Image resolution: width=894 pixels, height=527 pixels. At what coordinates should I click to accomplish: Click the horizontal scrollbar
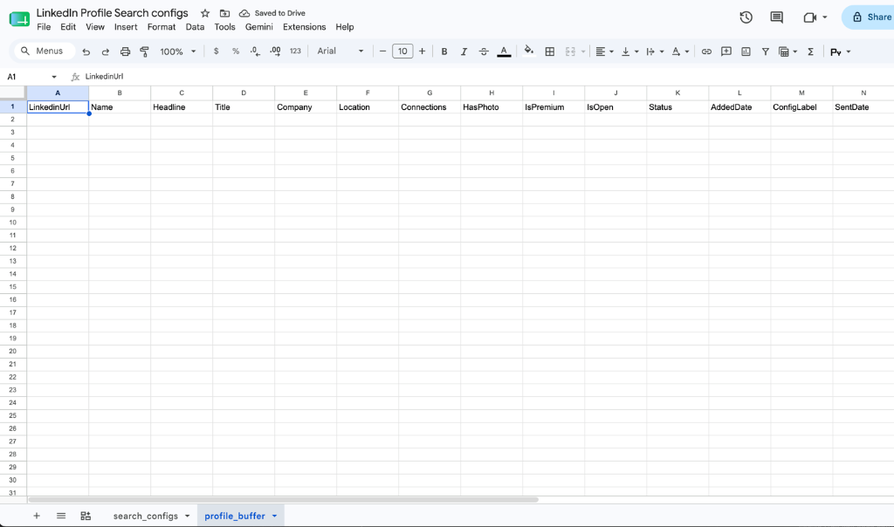tap(283, 500)
